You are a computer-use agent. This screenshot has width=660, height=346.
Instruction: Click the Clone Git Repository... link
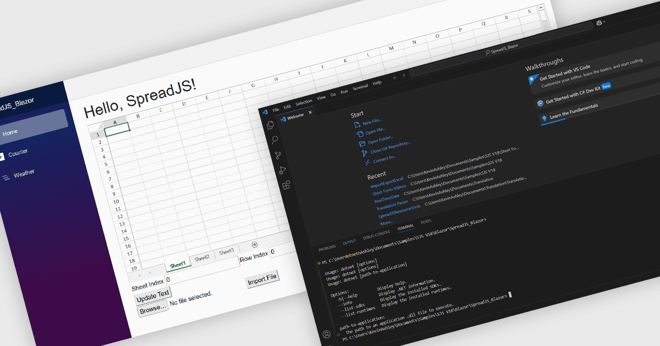point(391,148)
